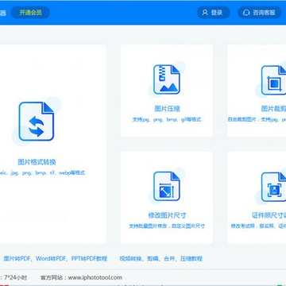Click the 证件照尺寸 title text
The image size is (286, 286).
pyautogui.click(x=269, y=215)
